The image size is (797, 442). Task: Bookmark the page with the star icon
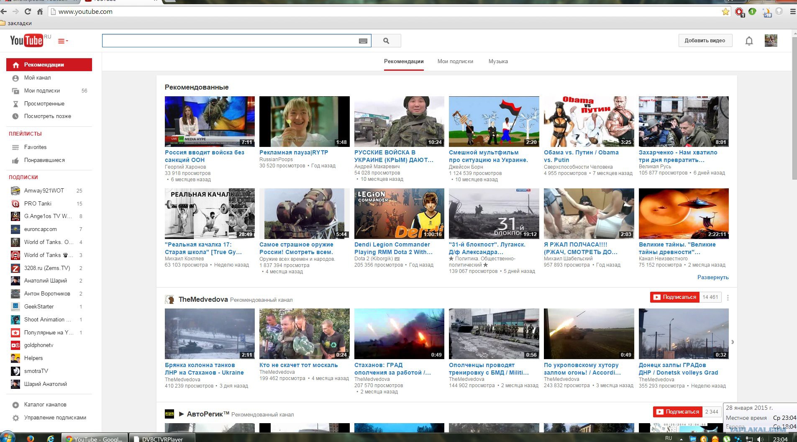[725, 12]
